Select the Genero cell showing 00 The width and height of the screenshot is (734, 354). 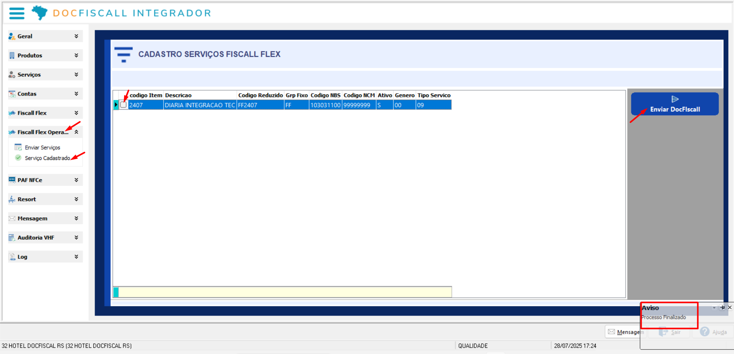click(405, 105)
